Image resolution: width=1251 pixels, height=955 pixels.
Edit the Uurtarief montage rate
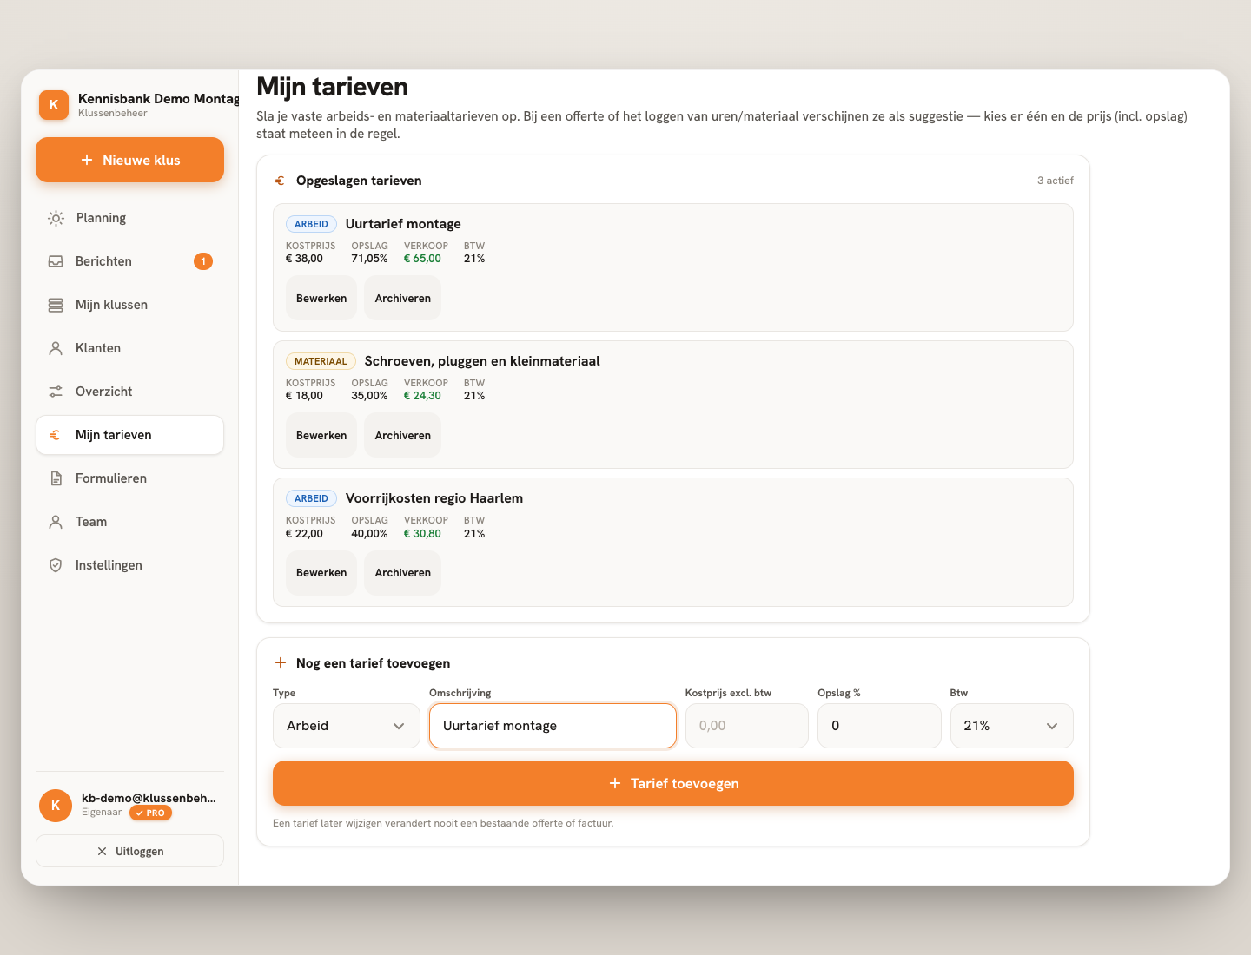[x=321, y=299]
